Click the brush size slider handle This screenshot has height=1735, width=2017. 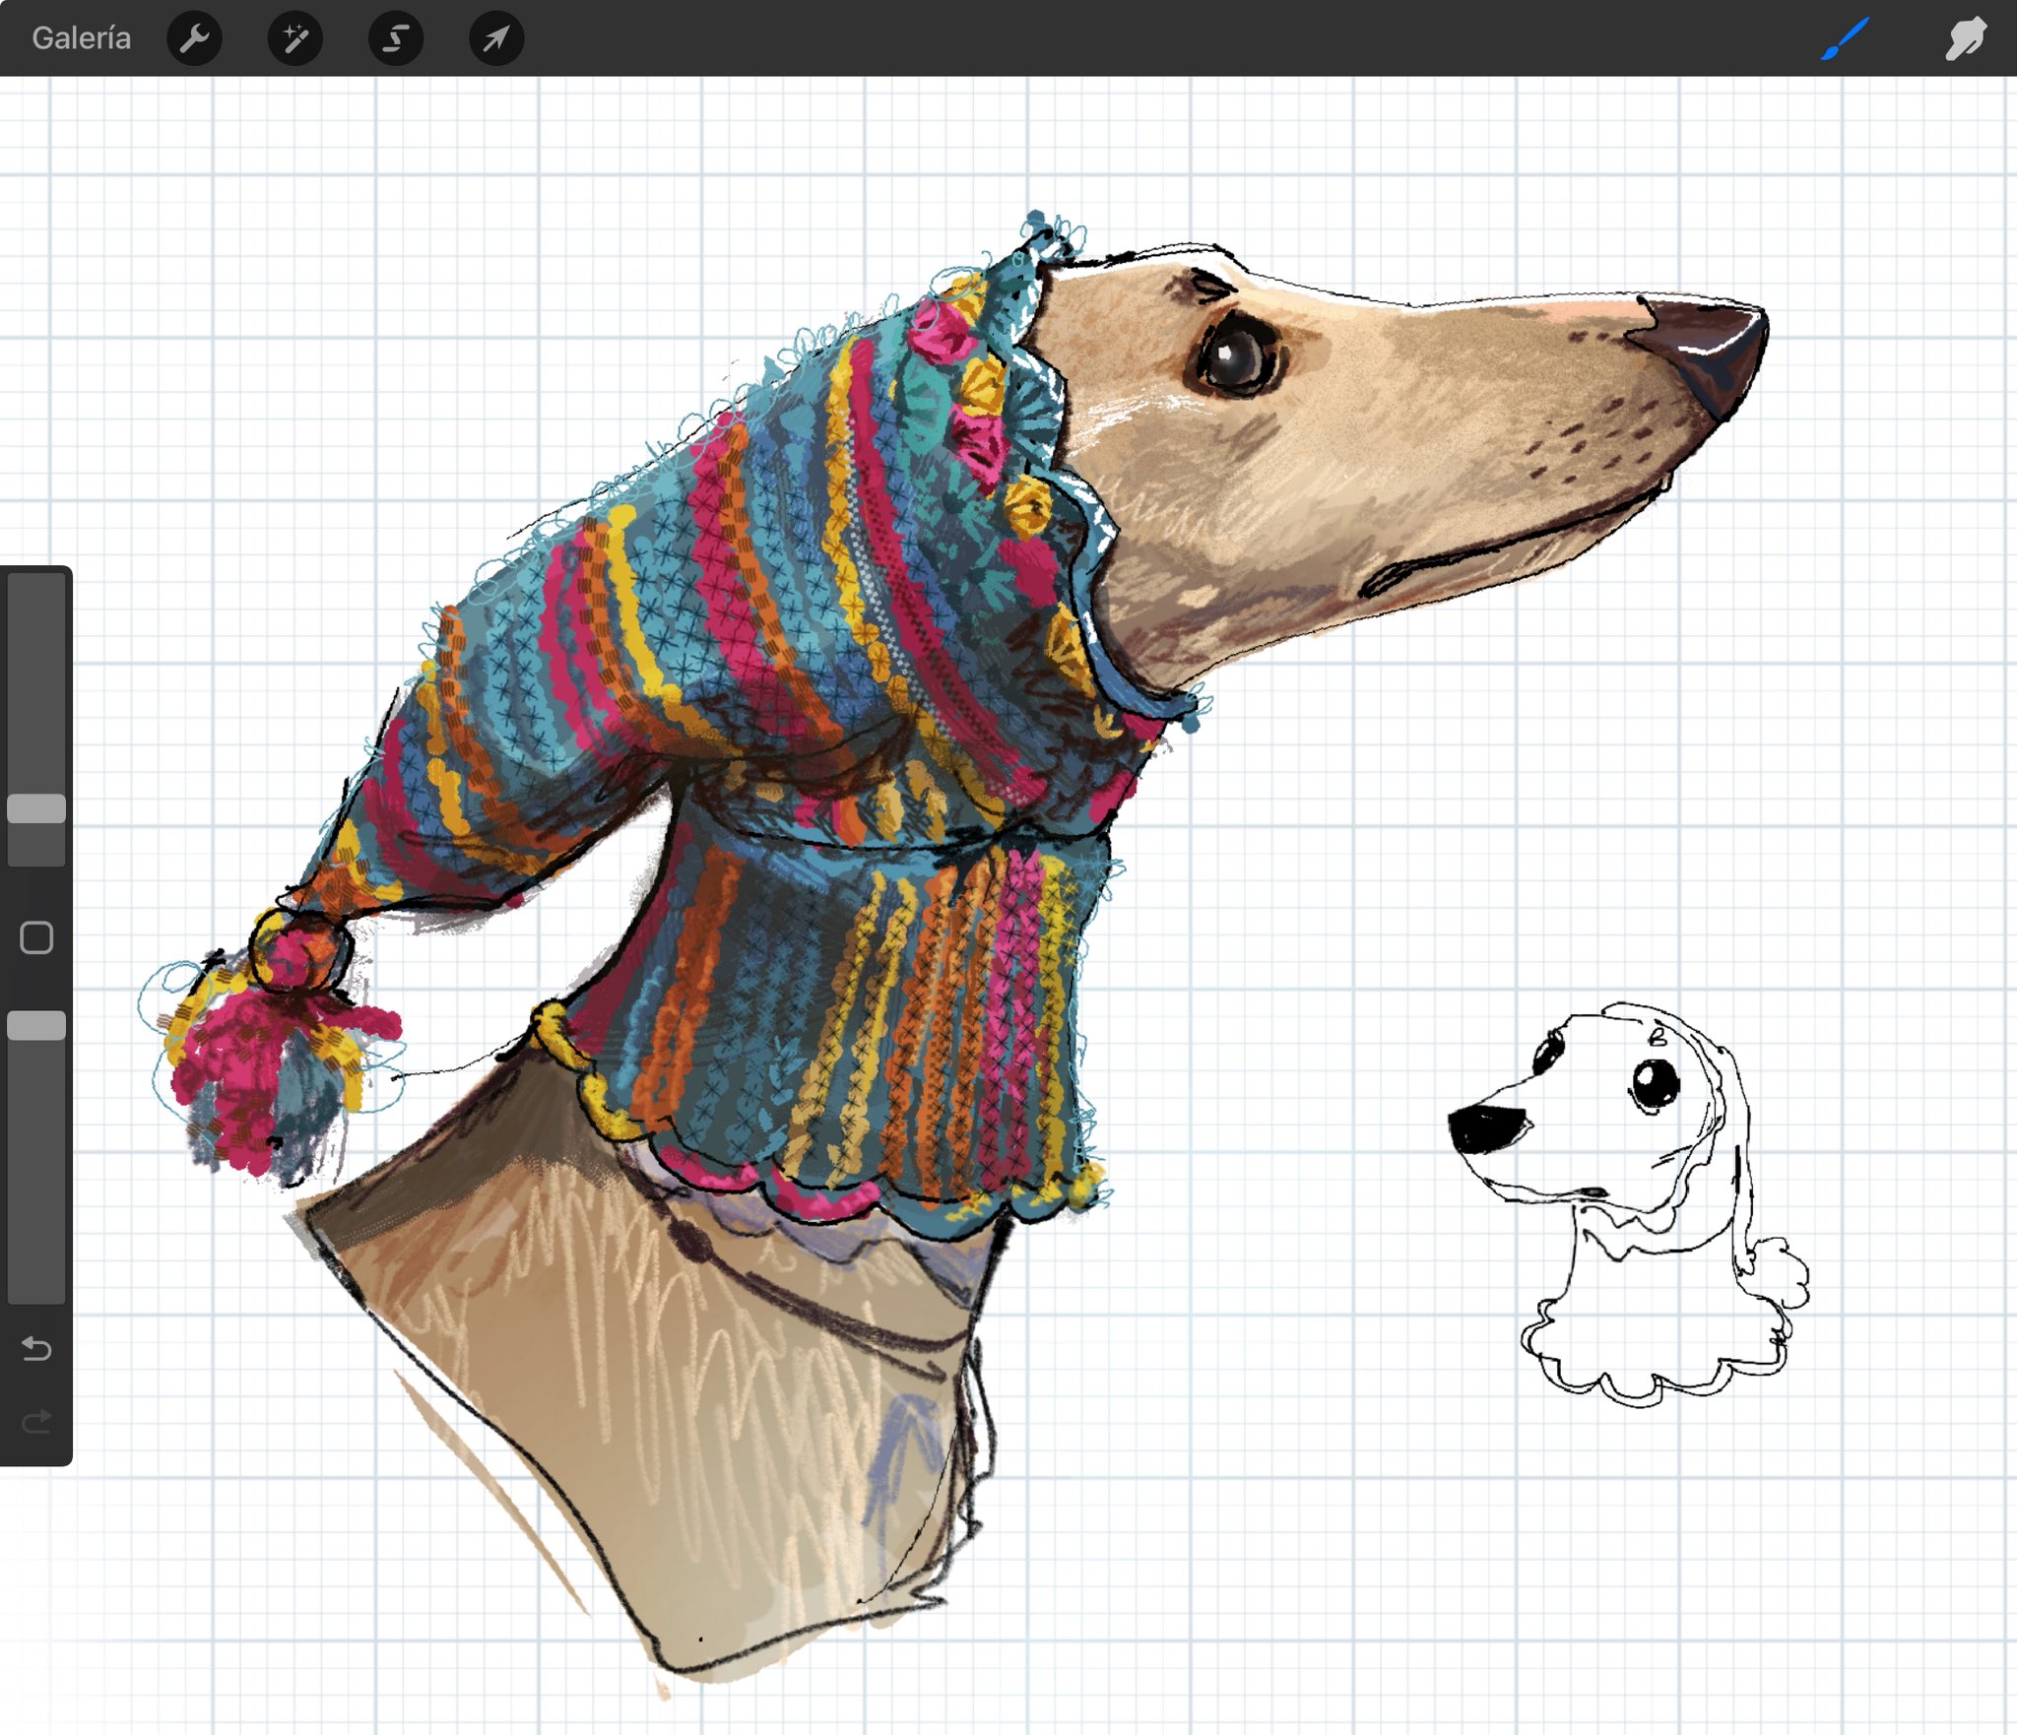36,808
